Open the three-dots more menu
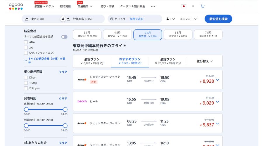This screenshot has width=263, height=146. click(153, 6)
